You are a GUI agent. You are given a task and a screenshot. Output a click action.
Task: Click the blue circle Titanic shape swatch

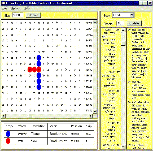(x=8, y=134)
